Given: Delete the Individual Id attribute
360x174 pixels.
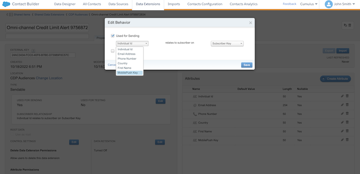Looking at the screenshot, I should pos(347,96).
